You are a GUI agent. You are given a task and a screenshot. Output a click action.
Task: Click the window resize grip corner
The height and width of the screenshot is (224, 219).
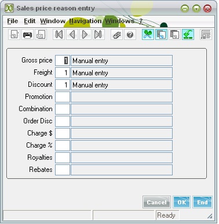tap(210, 216)
